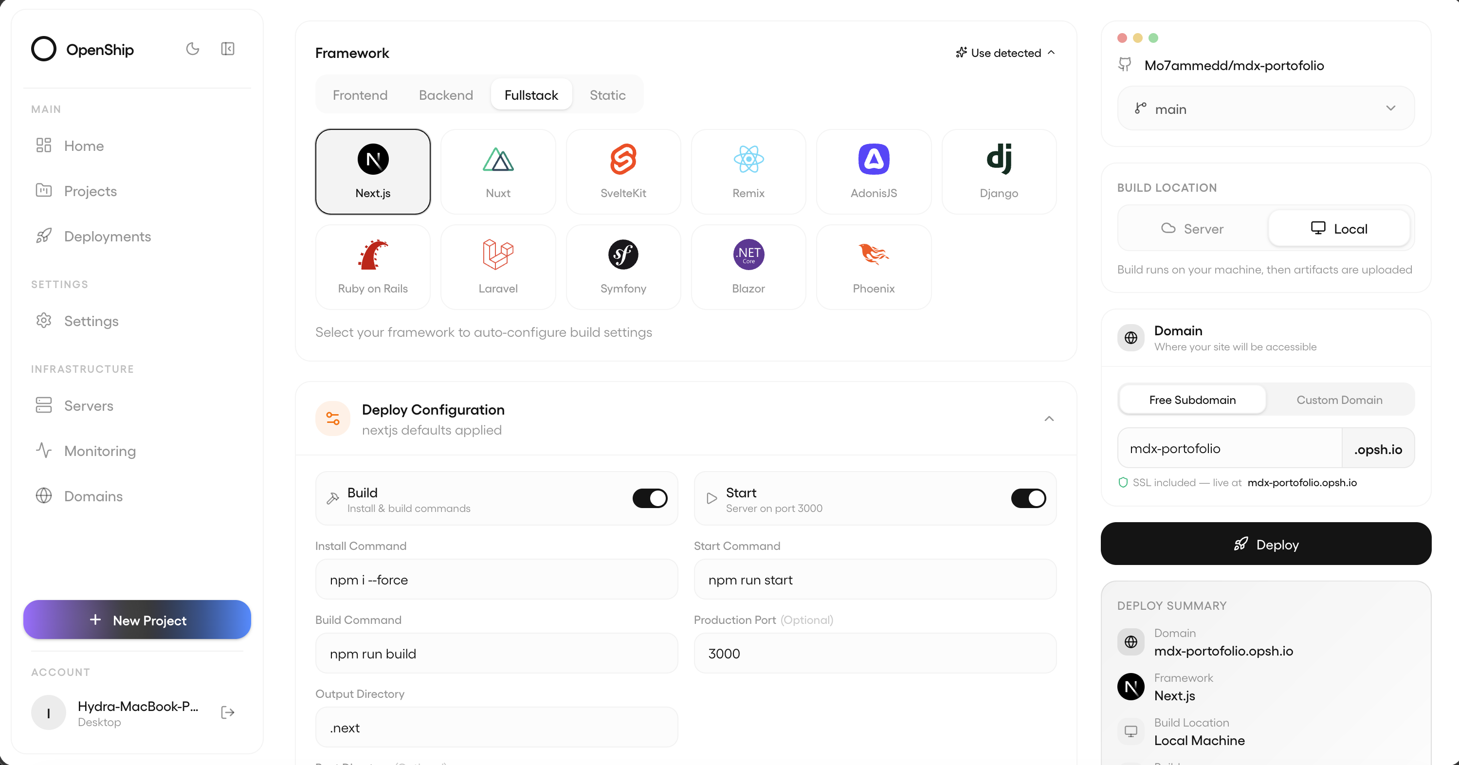Image resolution: width=1459 pixels, height=765 pixels.
Task: Choose the Nuxt framework card
Action: (x=498, y=172)
